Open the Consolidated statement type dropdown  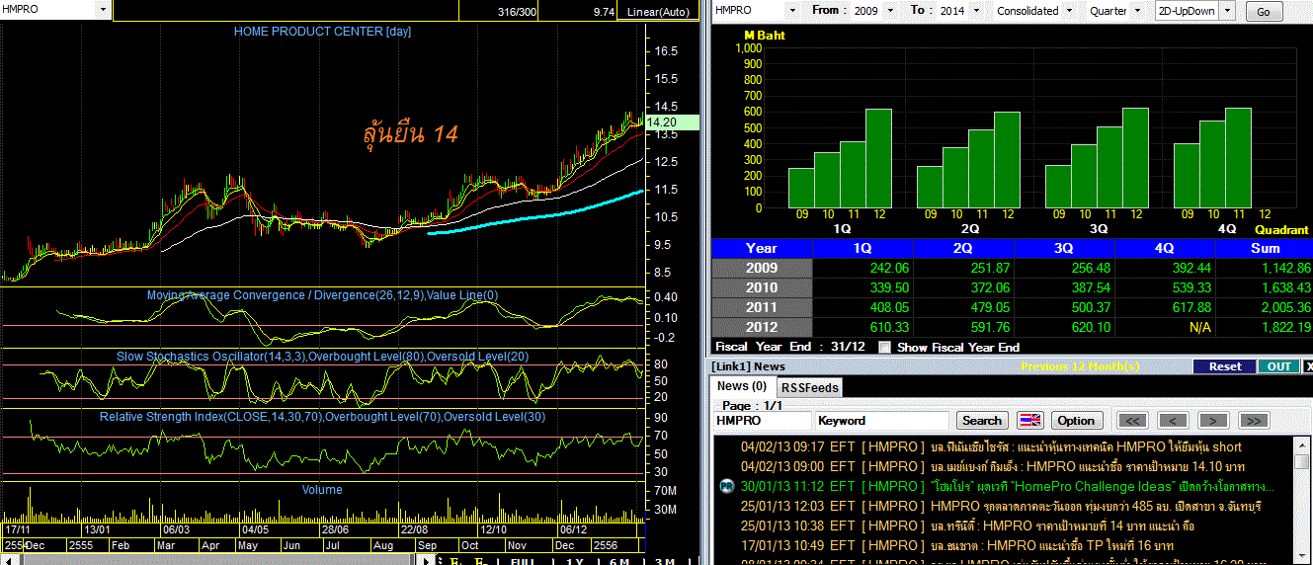(x=1067, y=11)
